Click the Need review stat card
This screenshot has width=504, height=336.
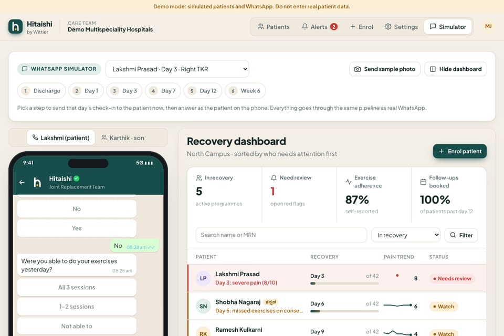(x=299, y=195)
